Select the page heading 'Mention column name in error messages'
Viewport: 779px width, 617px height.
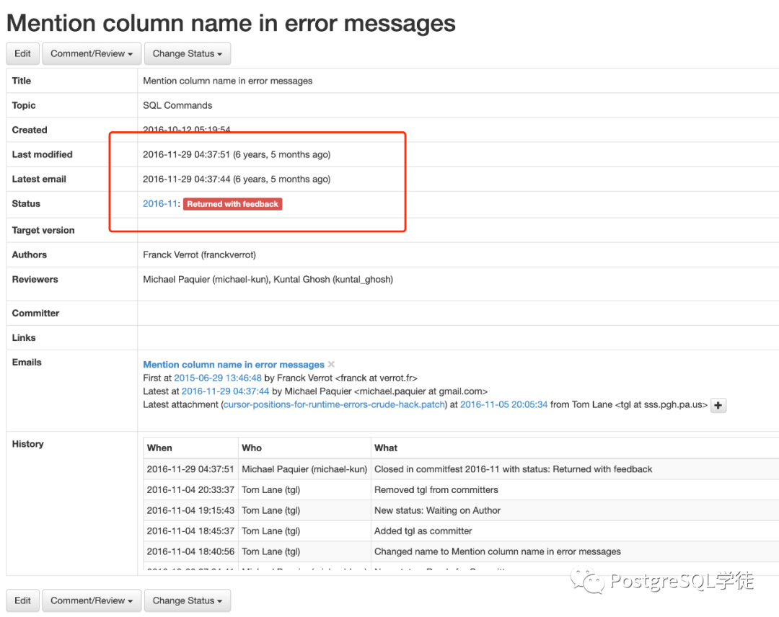[x=231, y=23]
